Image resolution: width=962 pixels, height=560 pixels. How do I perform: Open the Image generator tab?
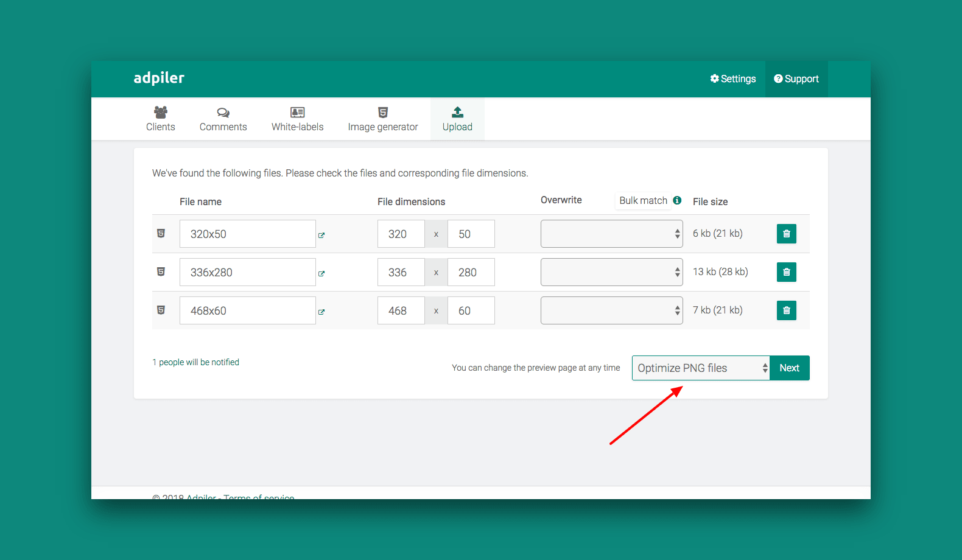coord(383,119)
